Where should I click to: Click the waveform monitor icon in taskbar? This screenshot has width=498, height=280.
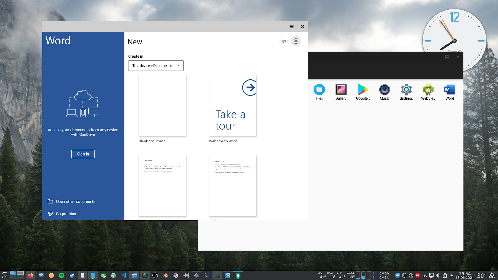(x=228, y=275)
